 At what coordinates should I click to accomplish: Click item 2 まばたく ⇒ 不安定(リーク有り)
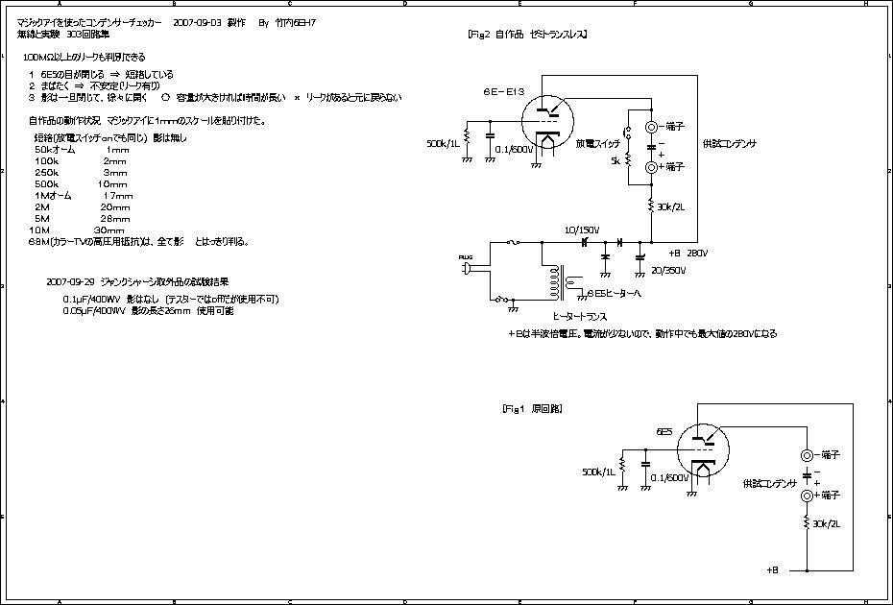click(94, 86)
